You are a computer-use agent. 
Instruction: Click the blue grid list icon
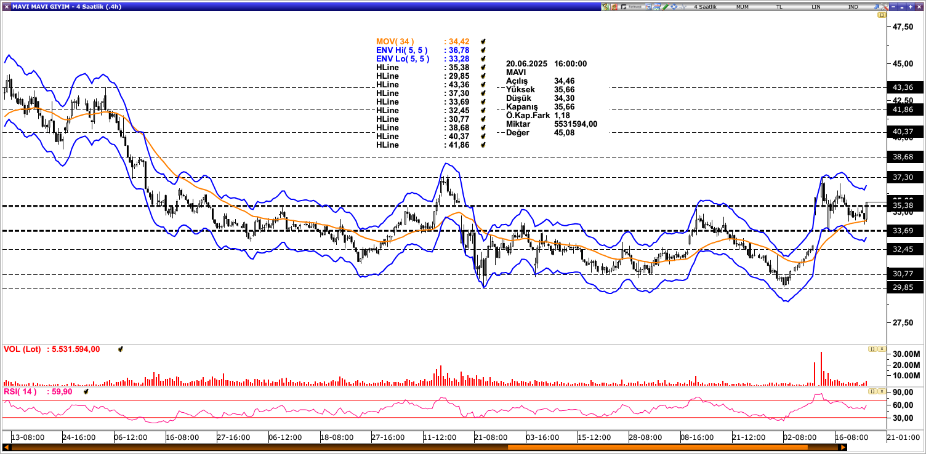[x=648, y=7]
